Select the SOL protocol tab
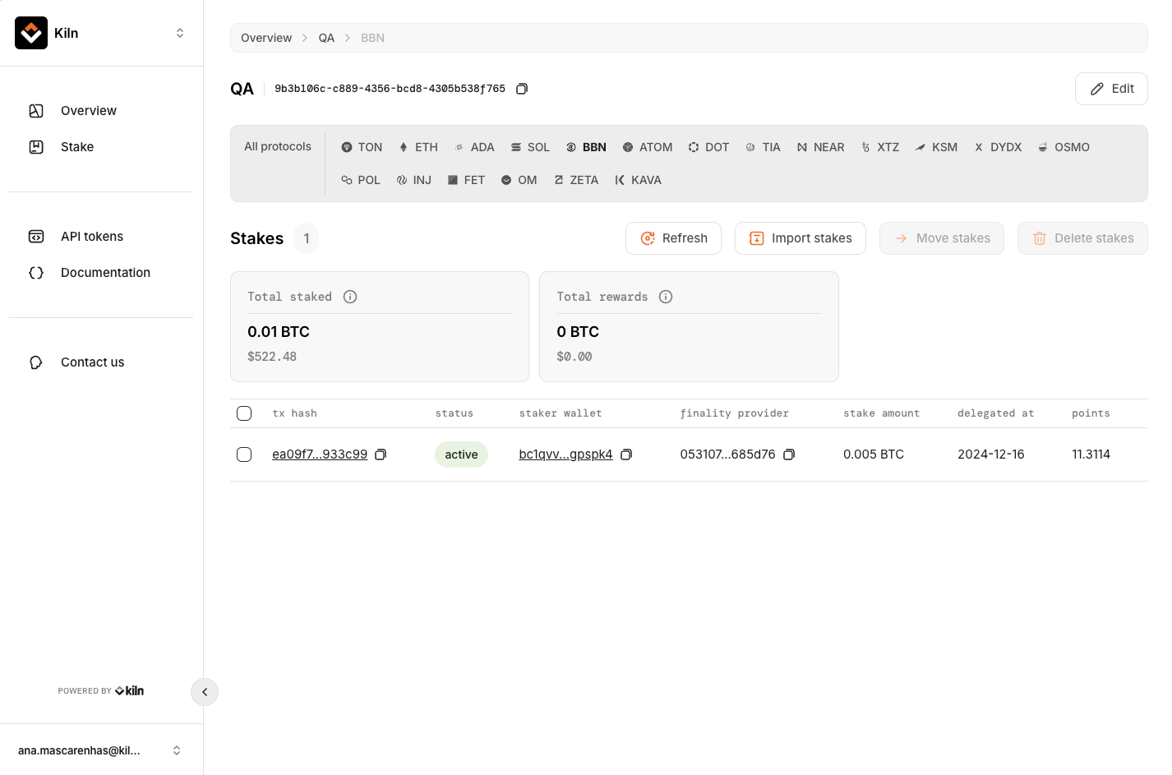This screenshot has height=775, width=1172. coord(530,147)
